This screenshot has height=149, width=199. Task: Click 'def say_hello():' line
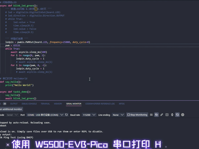11,82
